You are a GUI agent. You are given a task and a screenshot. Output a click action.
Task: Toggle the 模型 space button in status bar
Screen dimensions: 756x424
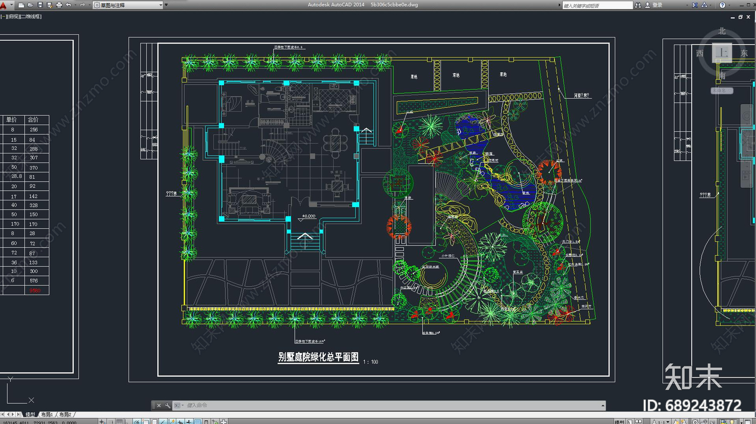pos(619,422)
